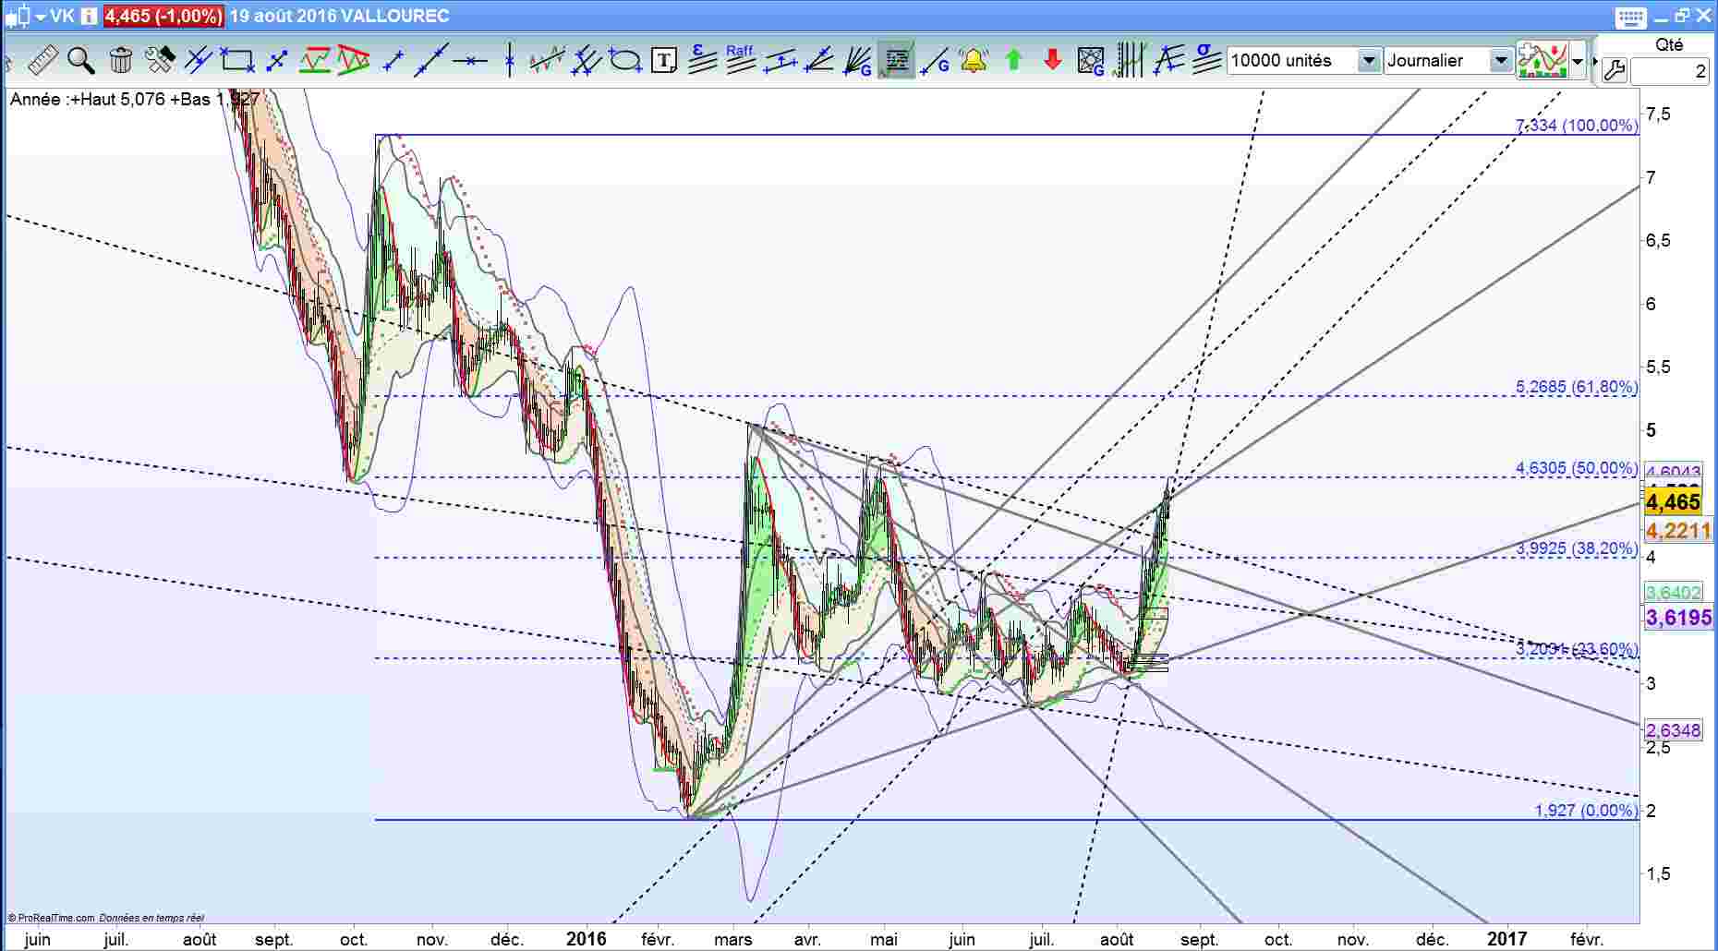This screenshot has width=1718, height=951.
Task: Select the Gann square grid tool
Action: pyautogui.click(x=1091, y=61)
